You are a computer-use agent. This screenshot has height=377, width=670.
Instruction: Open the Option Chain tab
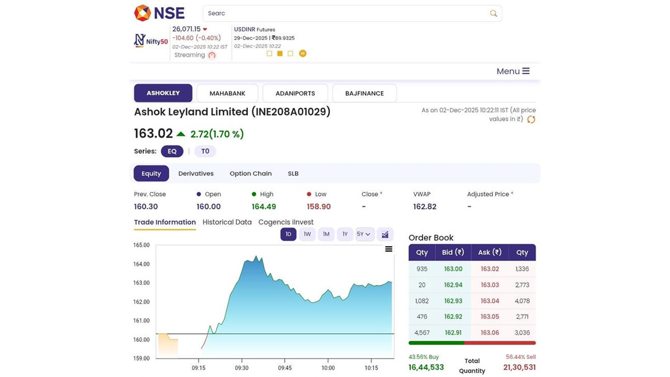pos(251,174)
